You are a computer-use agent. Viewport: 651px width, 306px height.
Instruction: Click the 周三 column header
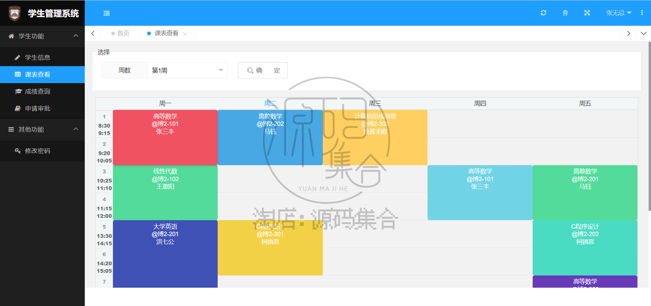[x=375, y=103]
